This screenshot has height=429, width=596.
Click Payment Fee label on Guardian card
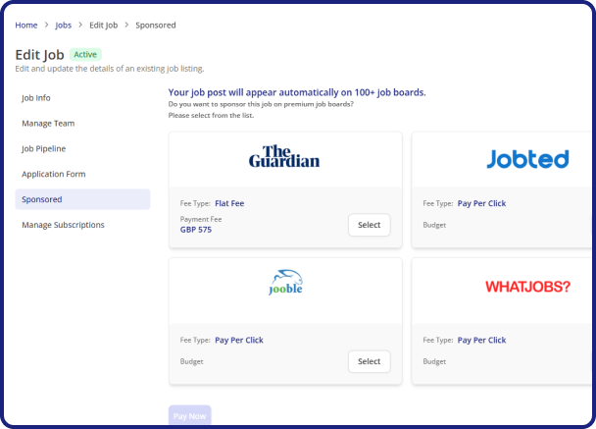(201, 219)
